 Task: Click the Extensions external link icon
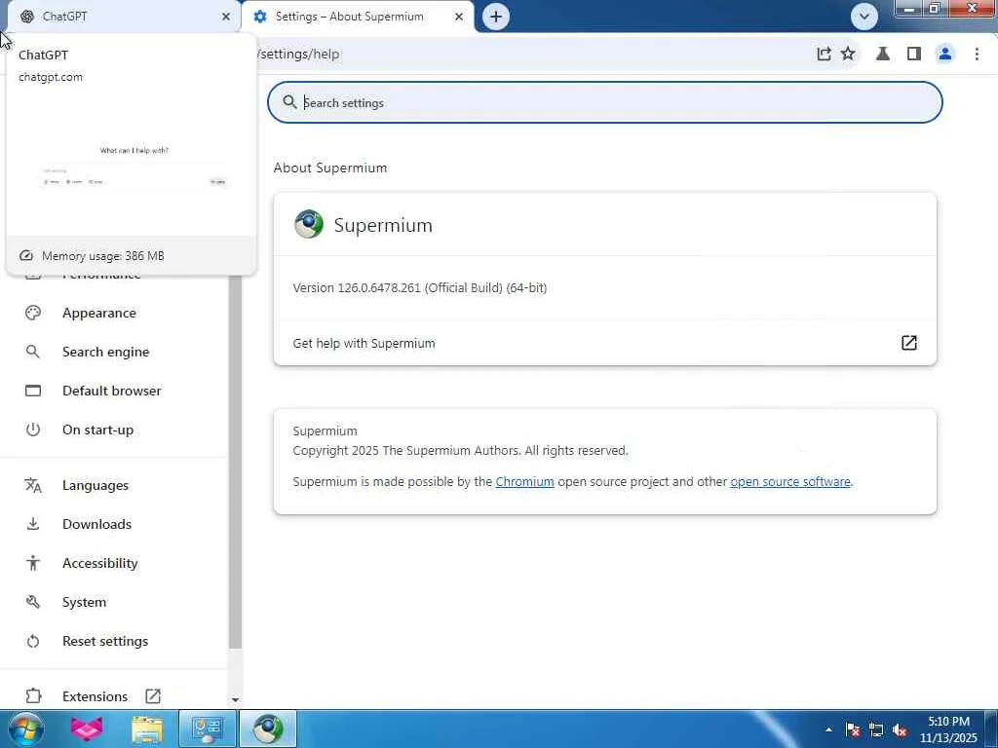click(x=153, y=696)
